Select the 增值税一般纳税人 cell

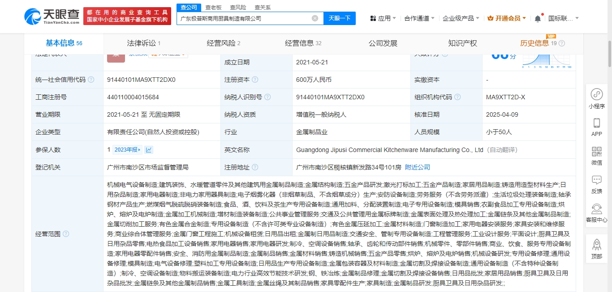point(321,114)
